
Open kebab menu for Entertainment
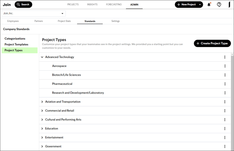point(225,137)
